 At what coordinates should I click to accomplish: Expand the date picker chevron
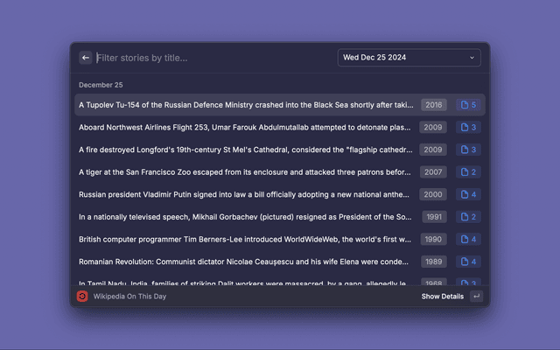pyautogui.click(x=472, y=58)
